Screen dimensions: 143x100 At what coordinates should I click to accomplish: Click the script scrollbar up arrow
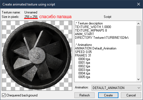pos(138,24)
